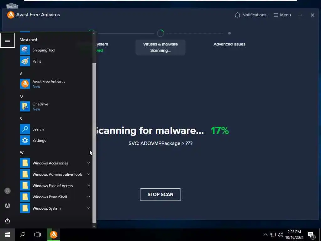Open the Snipping Tool app icon
This screenshot has width=321, height=241.
point(25,50)
